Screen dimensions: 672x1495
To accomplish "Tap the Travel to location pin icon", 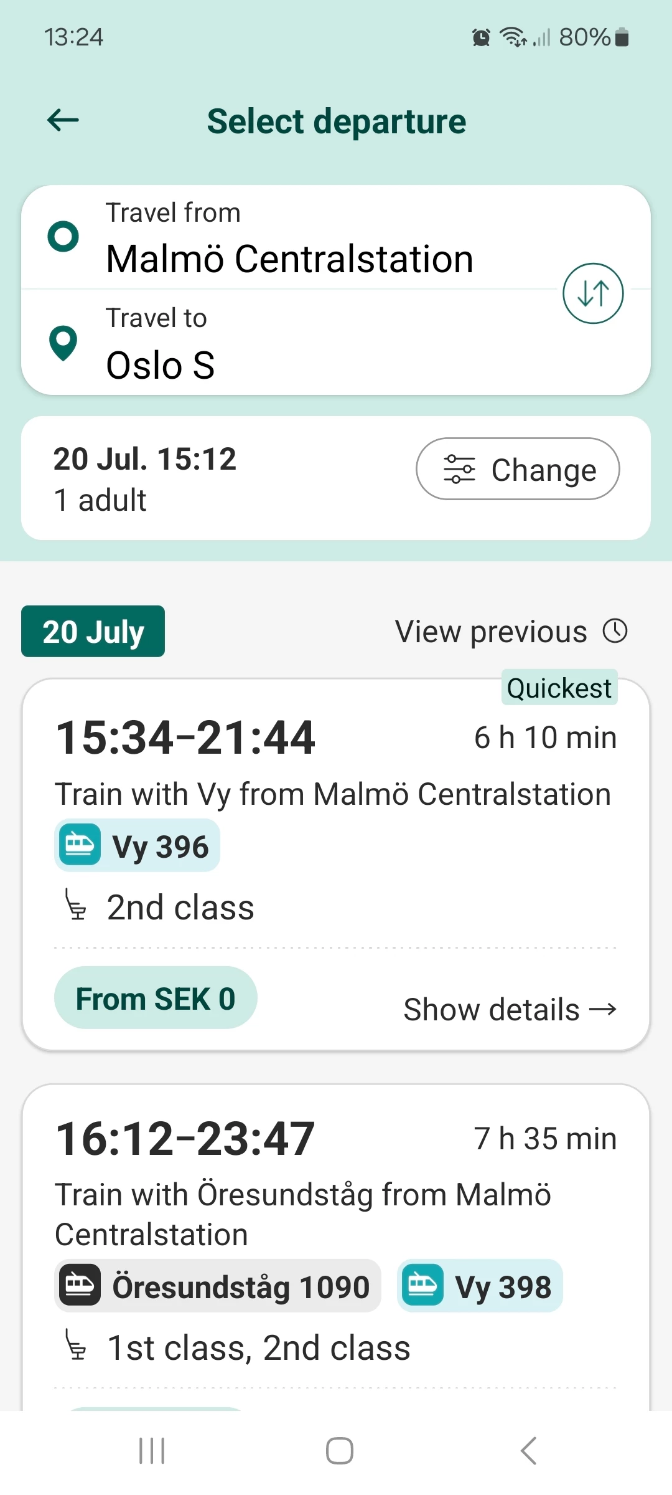I will pos(63,343).
